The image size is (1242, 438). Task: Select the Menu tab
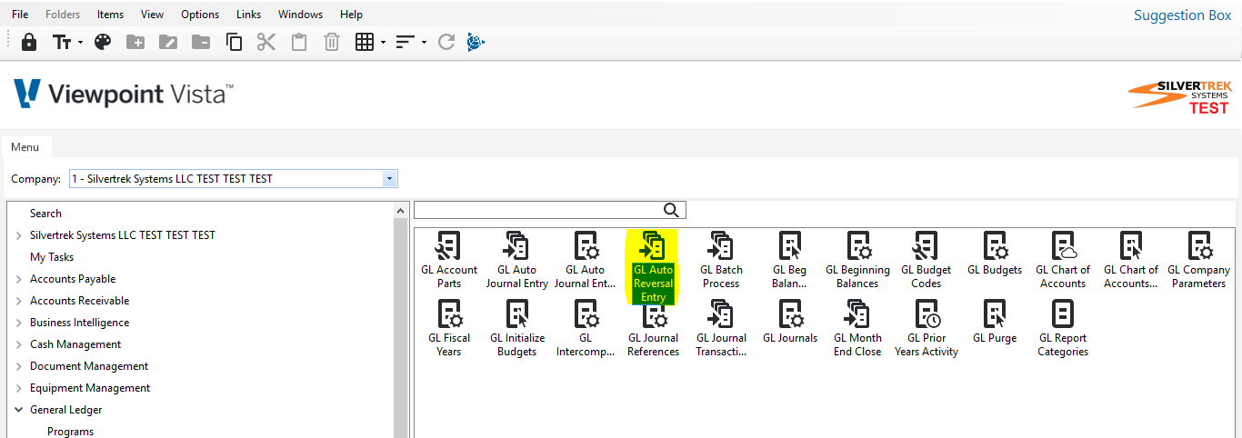point(25,147)
